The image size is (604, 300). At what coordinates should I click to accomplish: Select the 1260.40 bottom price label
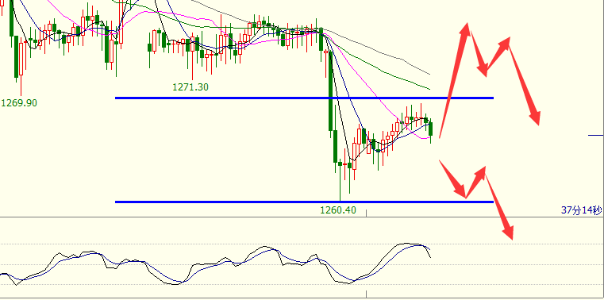point(338,210)
